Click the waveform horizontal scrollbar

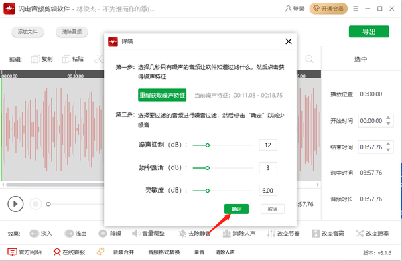pos(55,185)
